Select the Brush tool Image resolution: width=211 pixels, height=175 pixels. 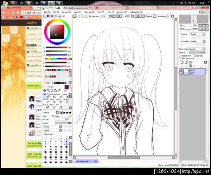(59, 96)
